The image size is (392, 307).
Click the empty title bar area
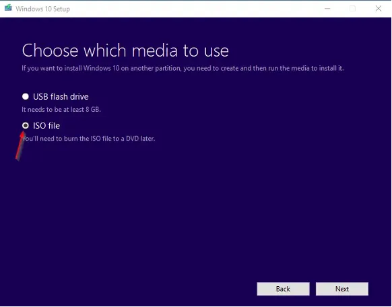[195, 9]
